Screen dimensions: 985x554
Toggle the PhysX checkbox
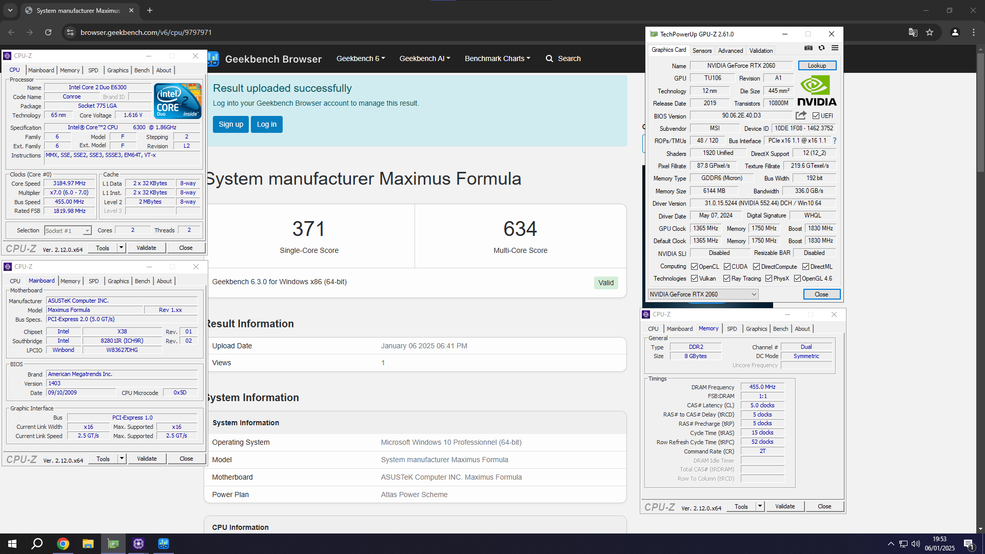[769, 279]
